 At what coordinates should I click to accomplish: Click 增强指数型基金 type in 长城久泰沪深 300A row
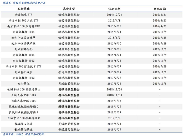pos(69,95)
